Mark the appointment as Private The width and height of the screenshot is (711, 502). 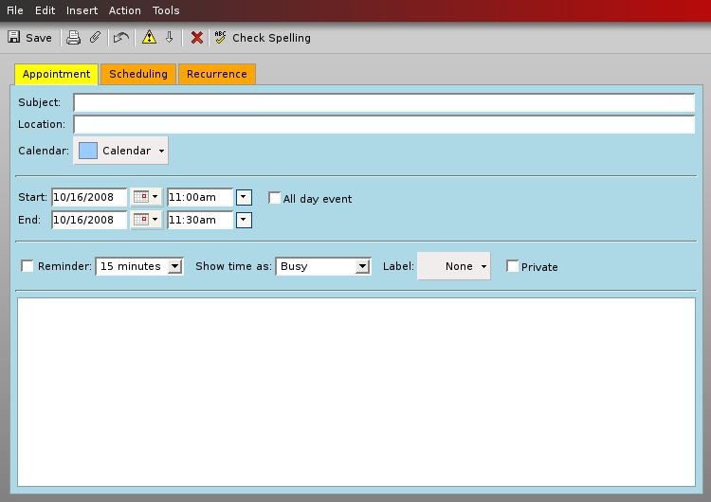pyautogui.click(x=513, y=266)
